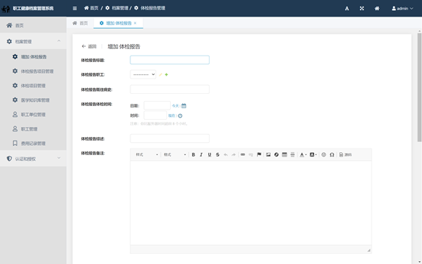422x264 pixels.
Task: Open the first 样式 styles dropdown in editor
Action: pos(147,154)
